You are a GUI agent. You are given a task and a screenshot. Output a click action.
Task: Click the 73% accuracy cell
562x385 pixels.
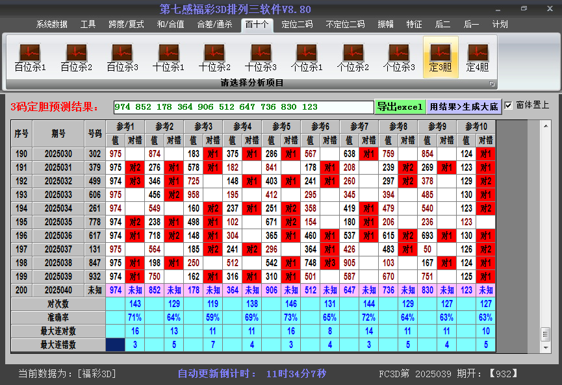pyautogui.click(x=290, y=317)
